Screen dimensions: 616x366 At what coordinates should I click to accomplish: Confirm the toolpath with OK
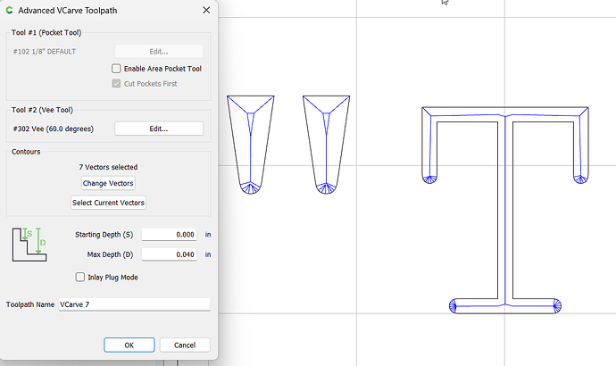click(129, 345)
